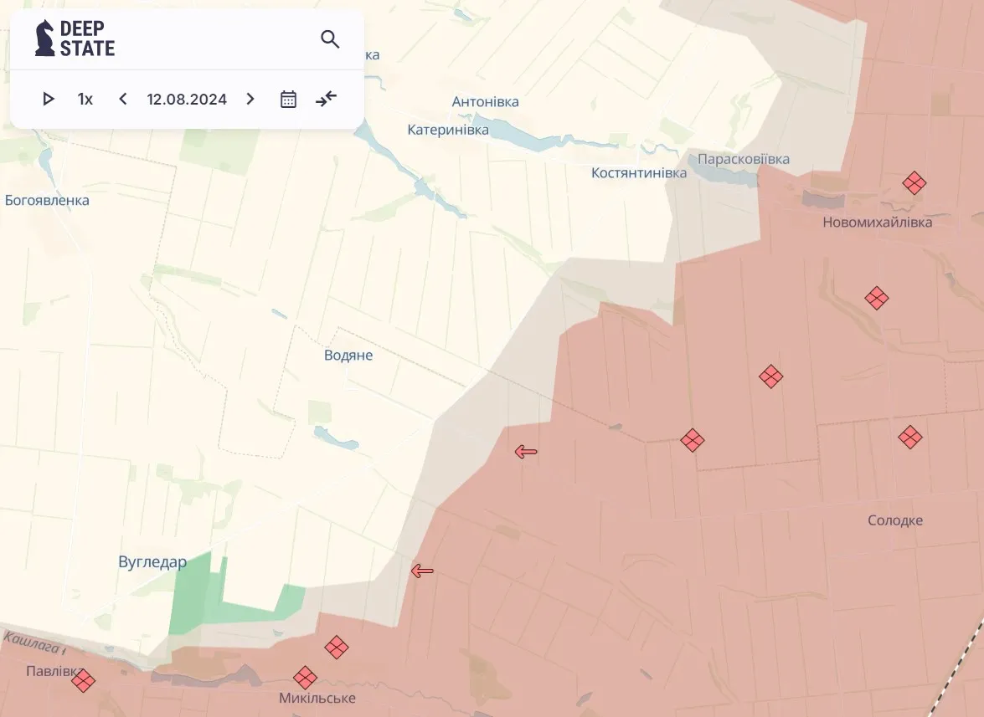Click the DeepState knight logo
Image resolution: width=984 pixels, height=717 pixels.
click(45, 38)
